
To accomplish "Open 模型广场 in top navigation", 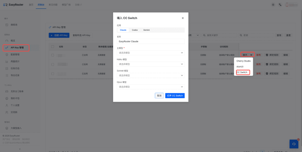I will 66,5.
